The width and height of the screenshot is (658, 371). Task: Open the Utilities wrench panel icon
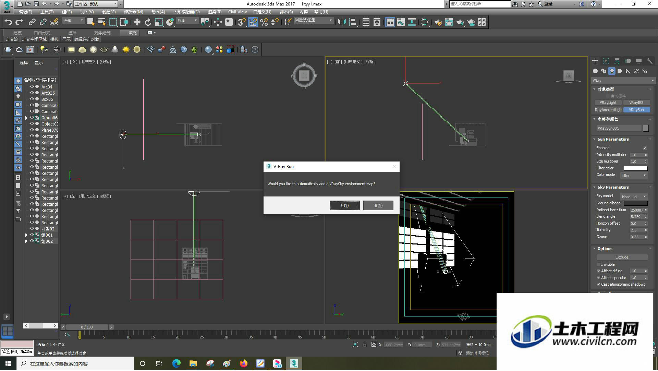pyautogui.click(x=650, y=61)
